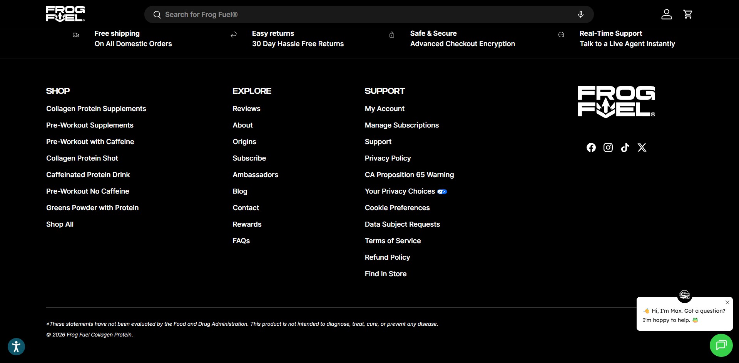This screenshot has height=363, width=739.
Task: Click the 'Talk to a Live Agent Instantly' text
Action: pos(627,44)
